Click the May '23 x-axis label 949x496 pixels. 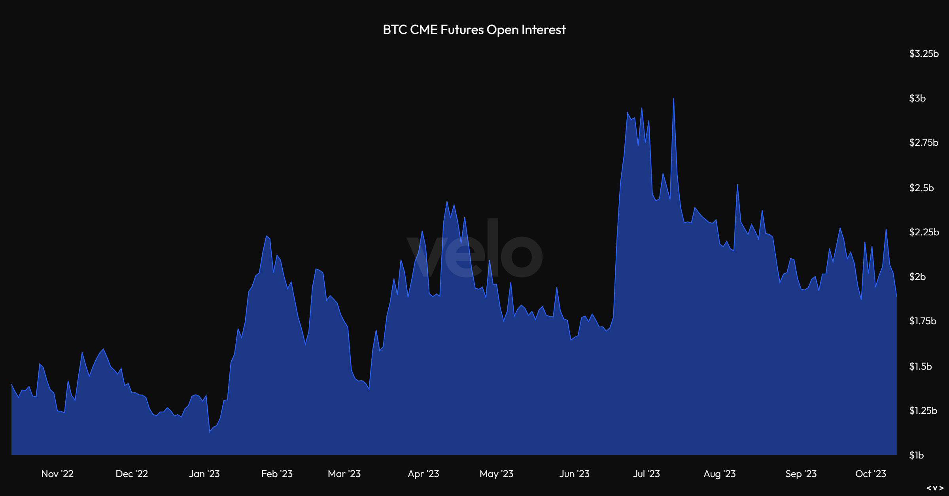pos(496,474)
